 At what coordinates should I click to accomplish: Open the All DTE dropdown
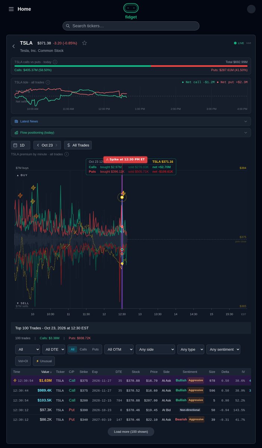pyautogui.click(x=54, y=349)
